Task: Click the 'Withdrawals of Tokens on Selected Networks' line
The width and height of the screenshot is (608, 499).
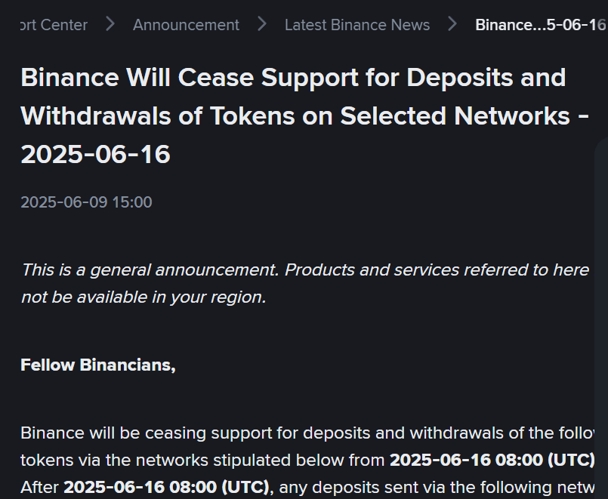Action: pos(295,116)
